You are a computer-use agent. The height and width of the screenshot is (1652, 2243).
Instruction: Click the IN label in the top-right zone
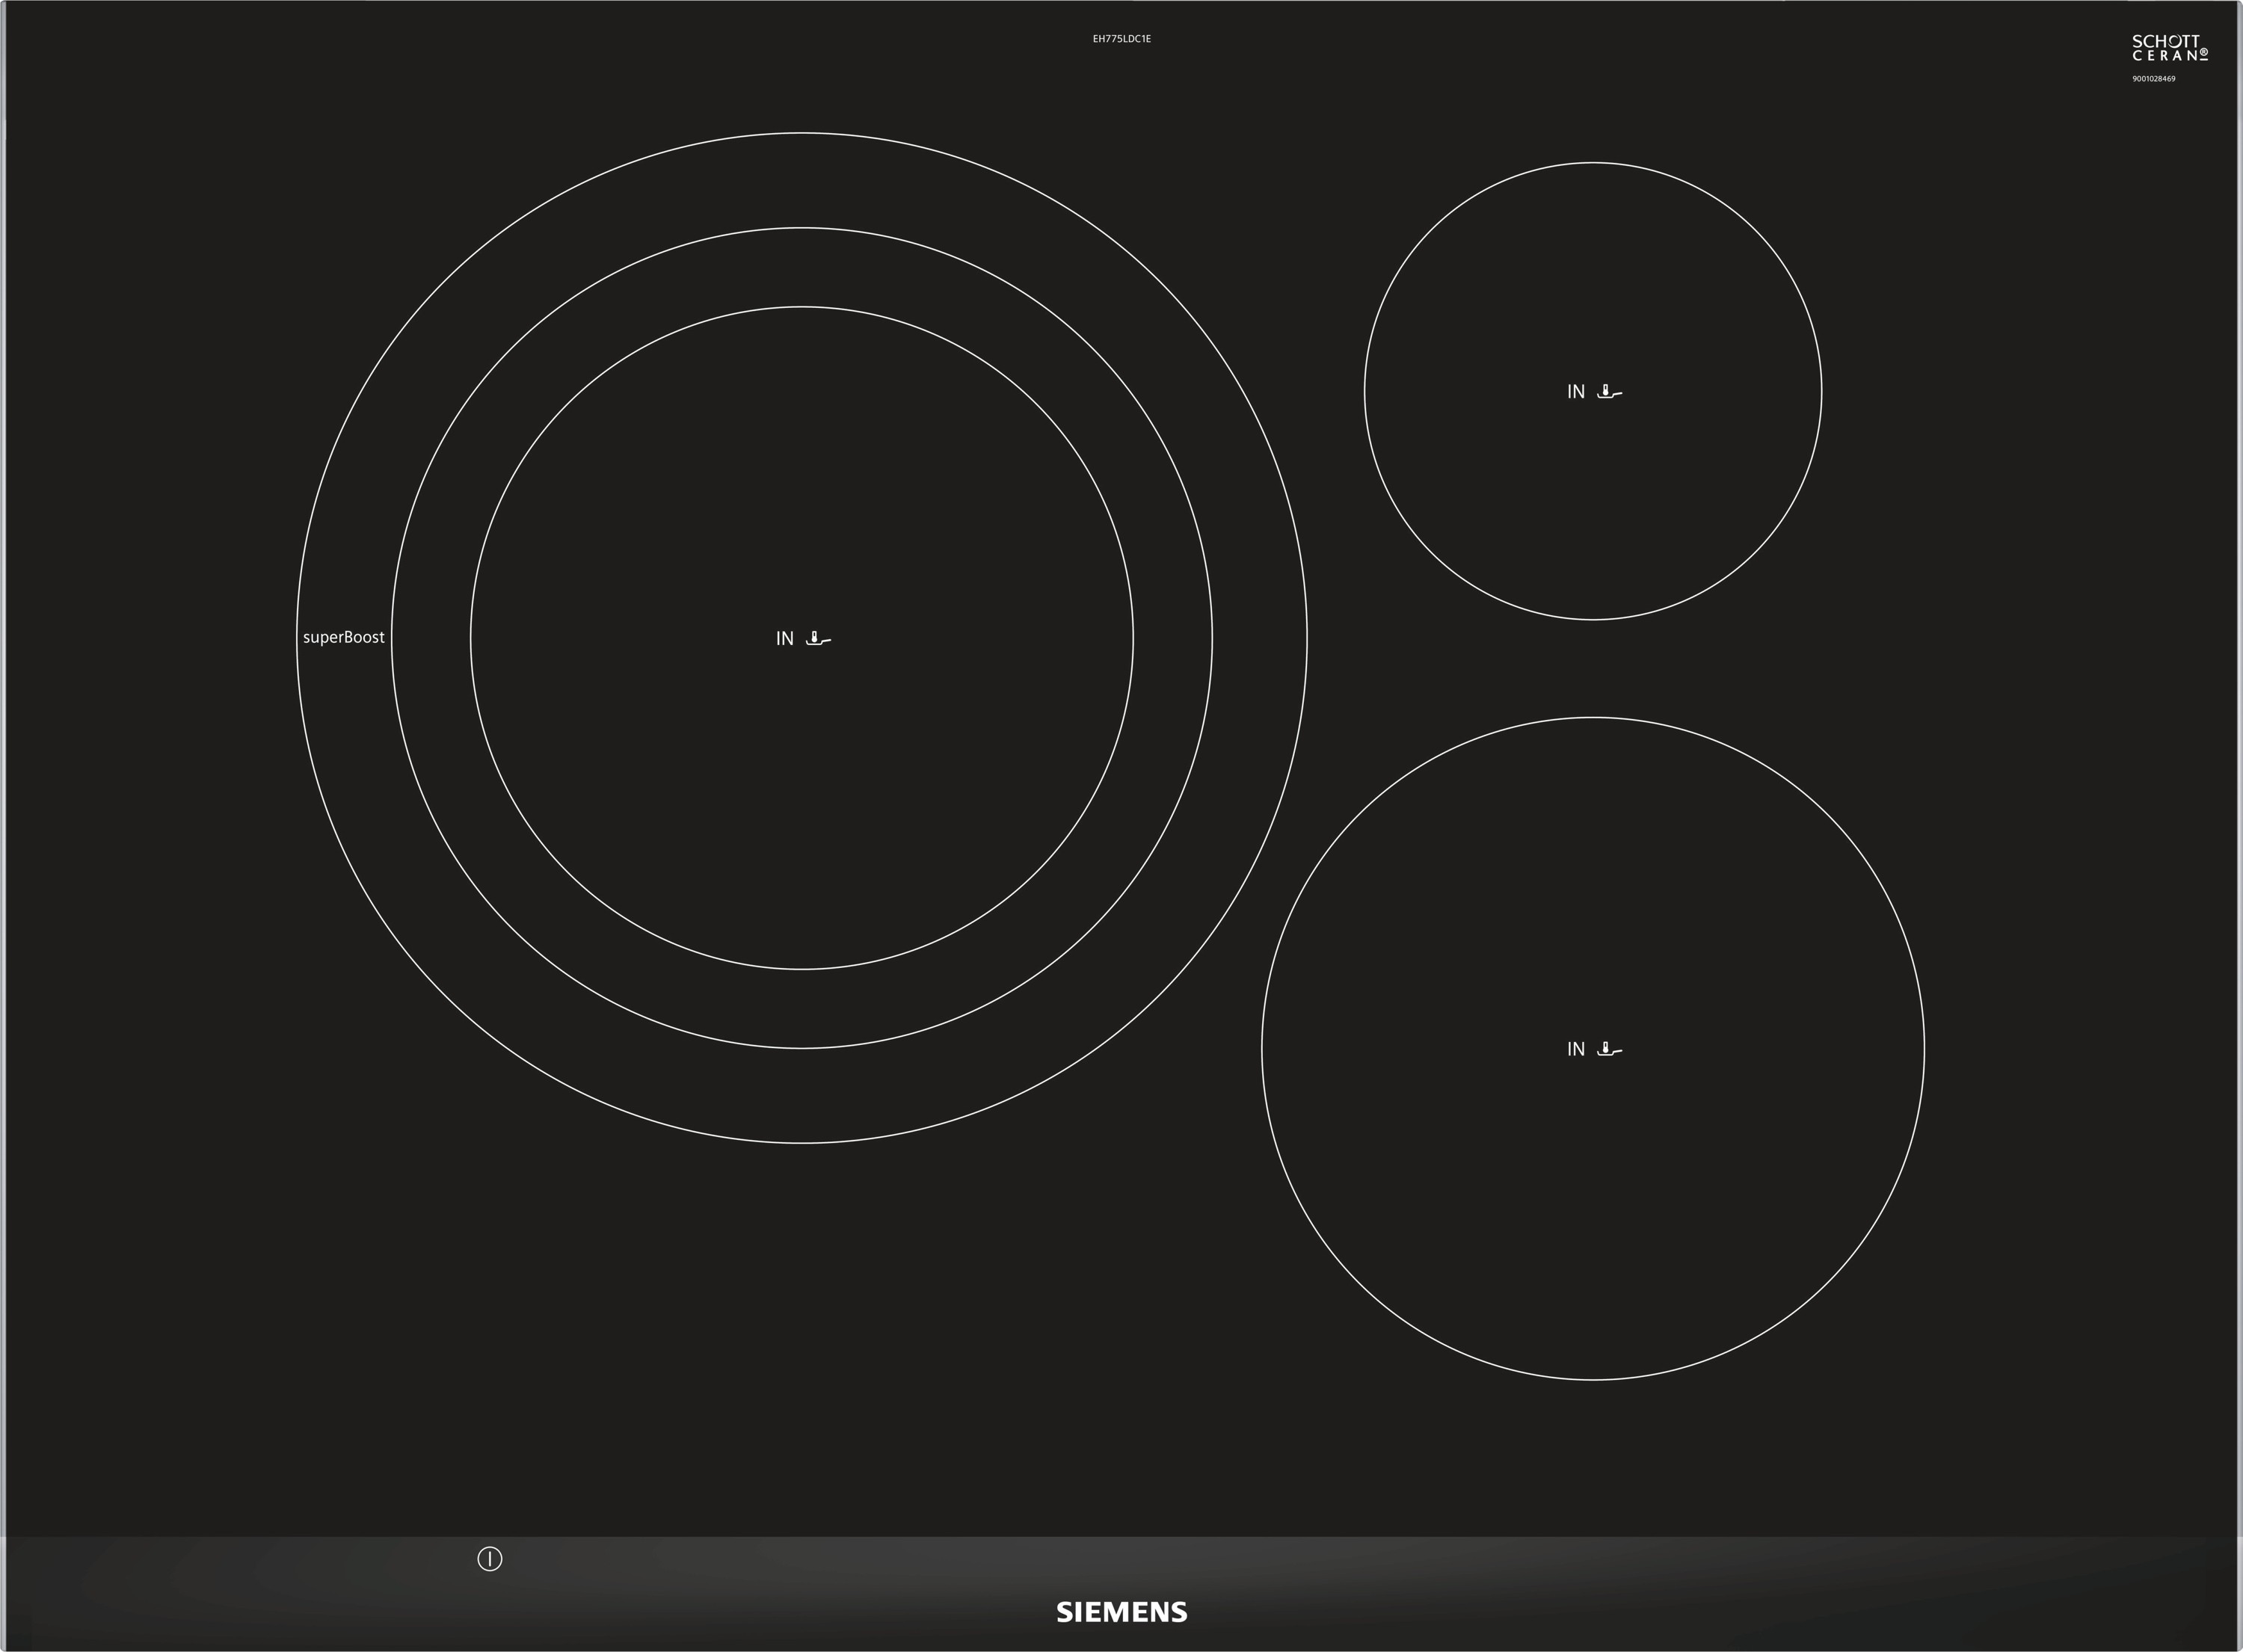(1575, 392)
